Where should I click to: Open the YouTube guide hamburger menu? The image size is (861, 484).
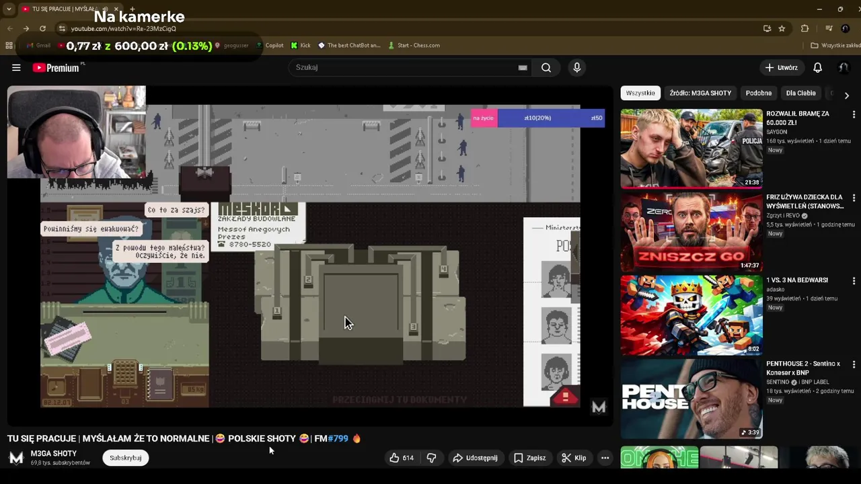click(16, 67)
